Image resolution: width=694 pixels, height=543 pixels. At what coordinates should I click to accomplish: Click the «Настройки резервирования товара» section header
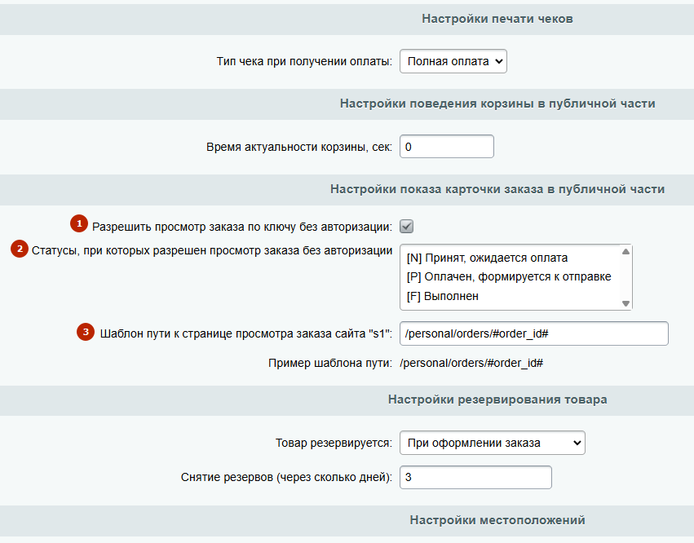(497, 400)
